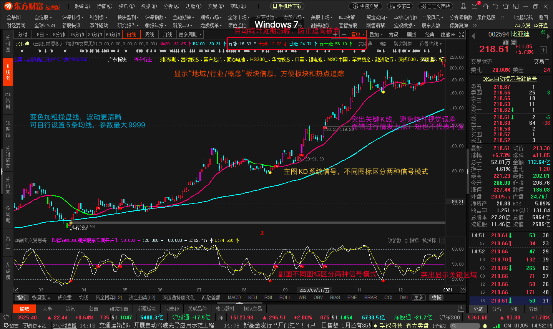Image resolution: width=553 pixels, height=329 pixels.
Task: Open the 更多周期 period dropdown
Action: 190,35
